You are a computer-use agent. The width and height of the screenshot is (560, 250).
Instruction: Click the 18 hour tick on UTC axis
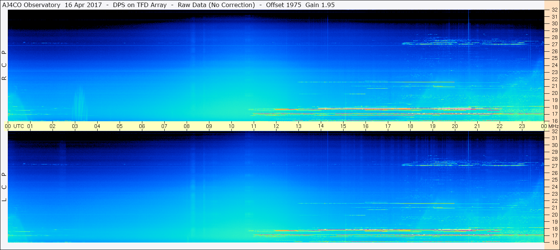point(410,126)
